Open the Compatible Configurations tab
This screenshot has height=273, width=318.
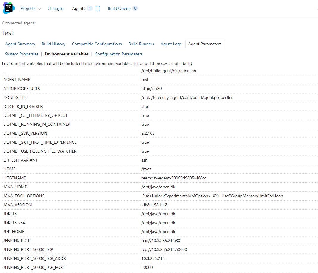click(x=97, y=44)
